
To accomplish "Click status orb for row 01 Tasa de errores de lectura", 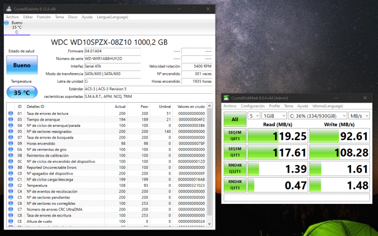I will 10,114.
